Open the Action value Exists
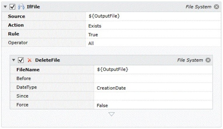The width and height of the screenshot is (223, 129). (153, 25)
